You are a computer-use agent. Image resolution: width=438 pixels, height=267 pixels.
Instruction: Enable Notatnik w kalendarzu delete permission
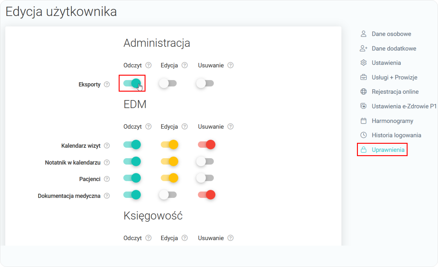pyautogui.click(x=205, y=162)
